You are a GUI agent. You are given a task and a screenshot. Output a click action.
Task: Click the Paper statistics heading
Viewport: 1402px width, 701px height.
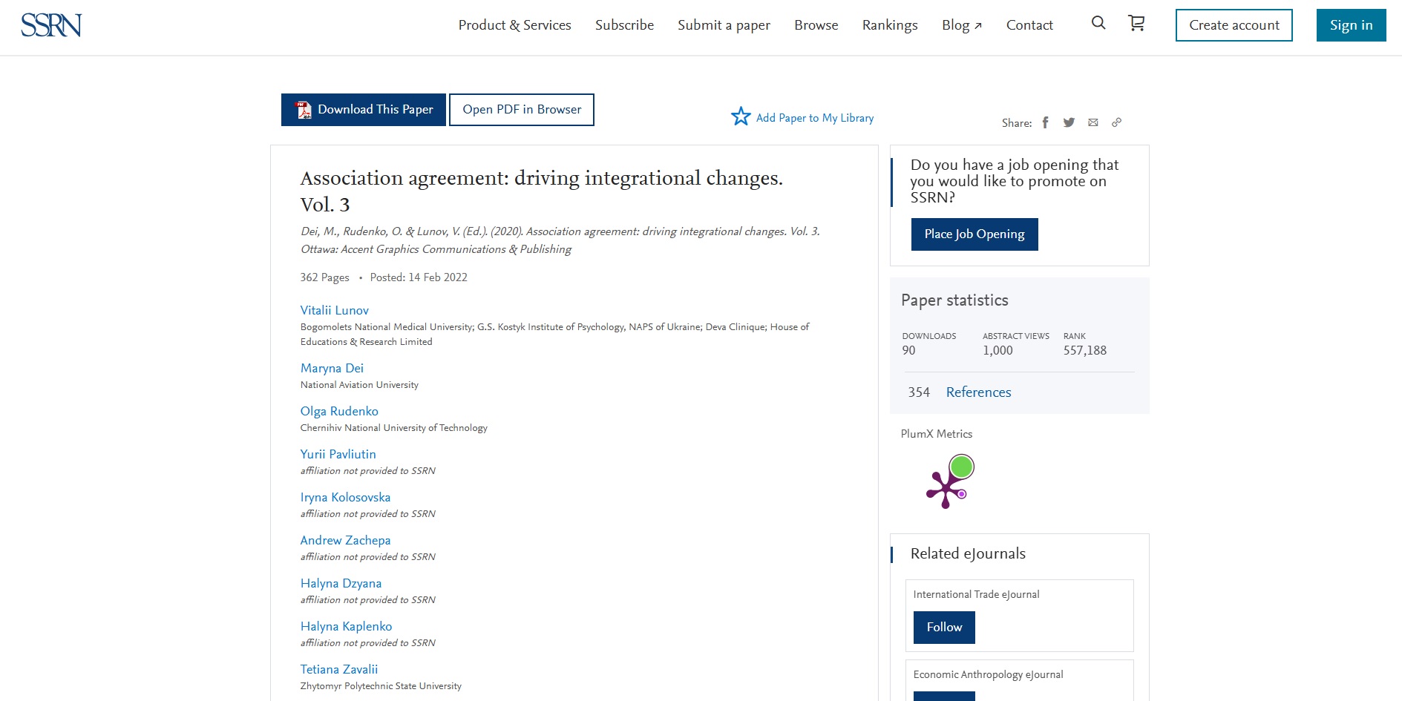[954, 300]
